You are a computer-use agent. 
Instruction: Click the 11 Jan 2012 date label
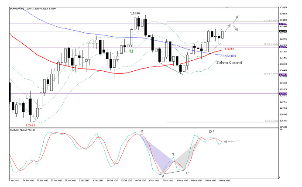28,180
